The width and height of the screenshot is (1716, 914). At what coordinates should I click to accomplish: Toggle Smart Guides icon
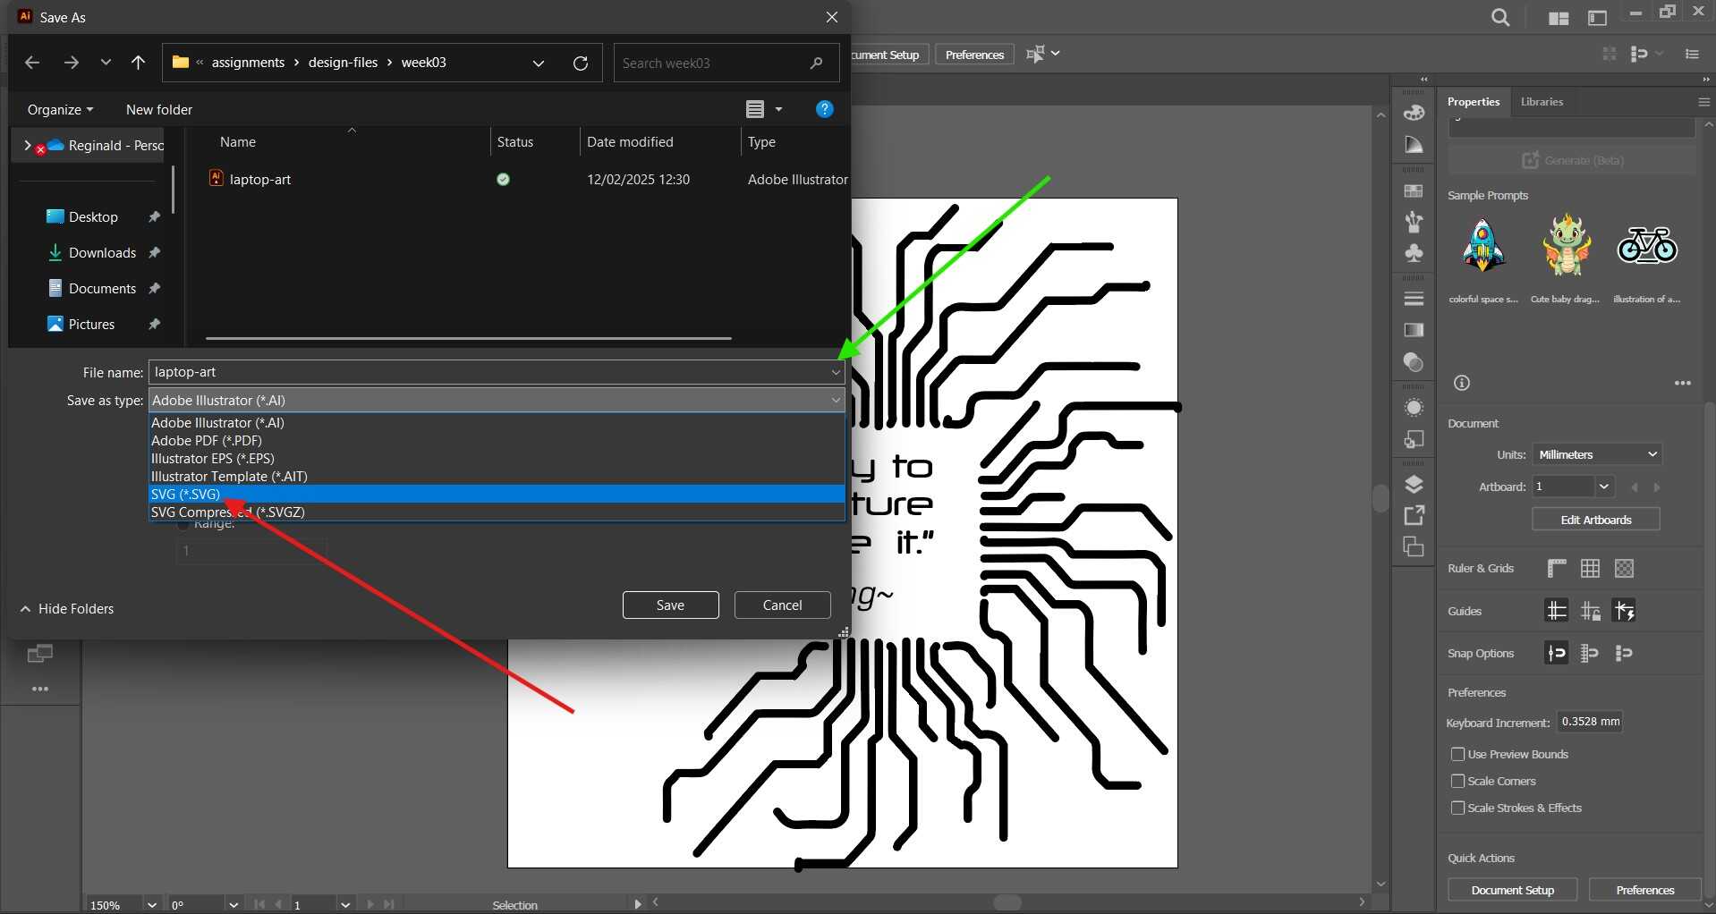1625,611
